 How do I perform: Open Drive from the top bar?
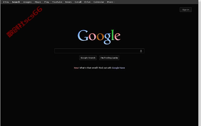[87, 2]
